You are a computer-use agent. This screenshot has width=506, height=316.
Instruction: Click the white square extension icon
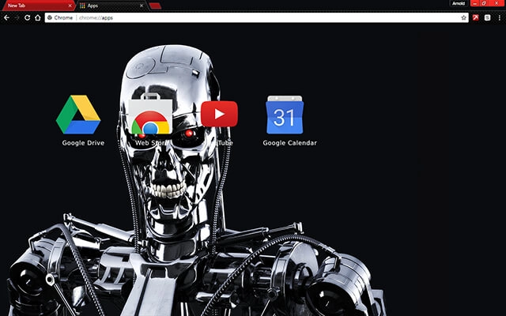(x=487, y=17)
